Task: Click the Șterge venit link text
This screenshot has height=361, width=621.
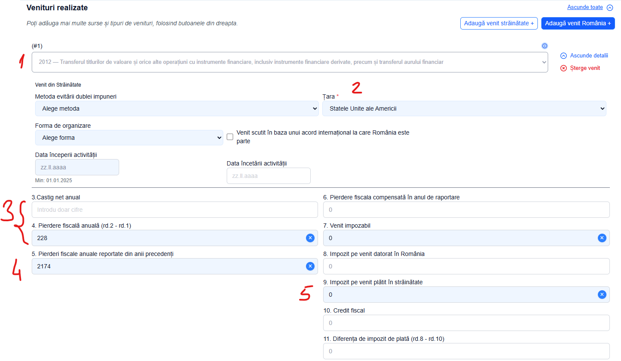Action: click(x=585, y=68)
